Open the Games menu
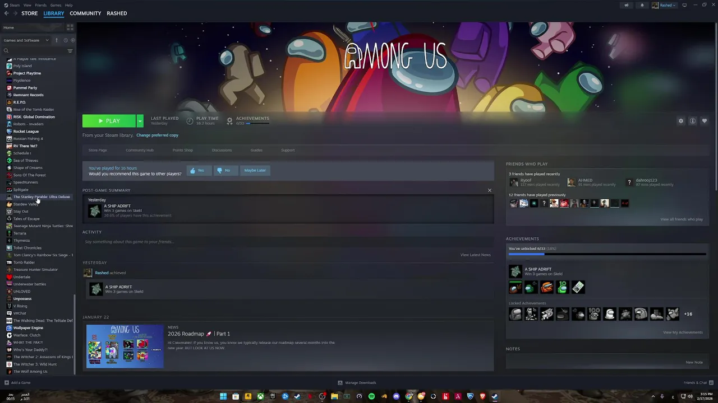Image resolution: width=718 pixels, height=403 pixels. coord(56,5)
